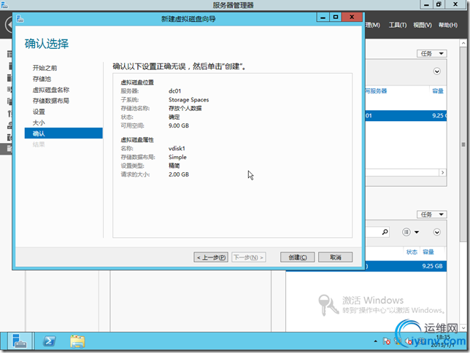Open the 视图(V) menu in Server Manager

click(x=423, y=26)
